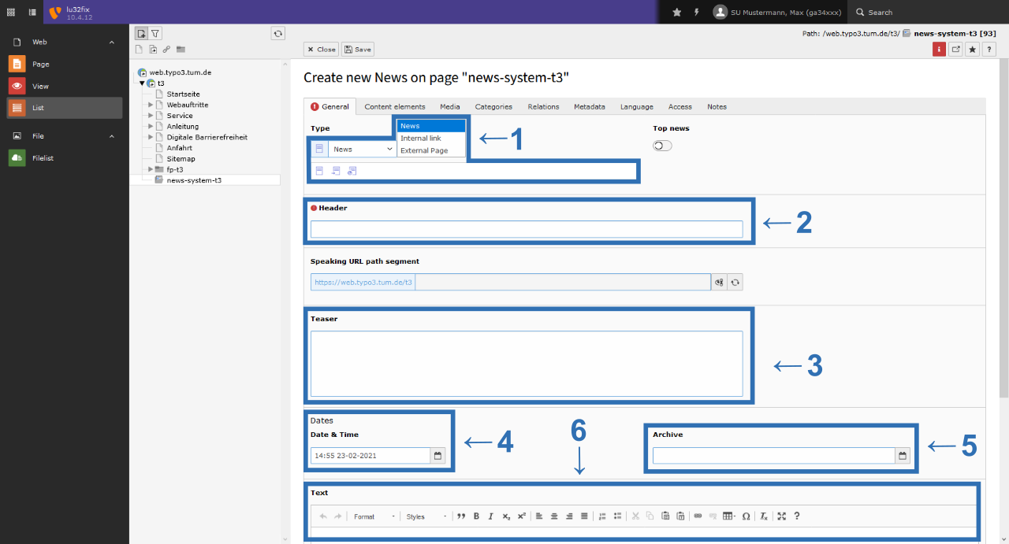Toggle the Top news switch

662,146
